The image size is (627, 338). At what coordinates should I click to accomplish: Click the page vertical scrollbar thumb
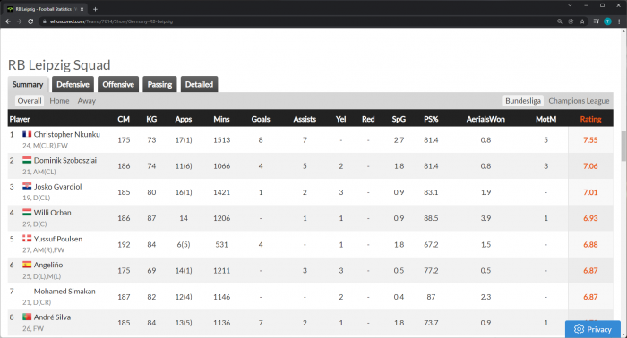623,146
